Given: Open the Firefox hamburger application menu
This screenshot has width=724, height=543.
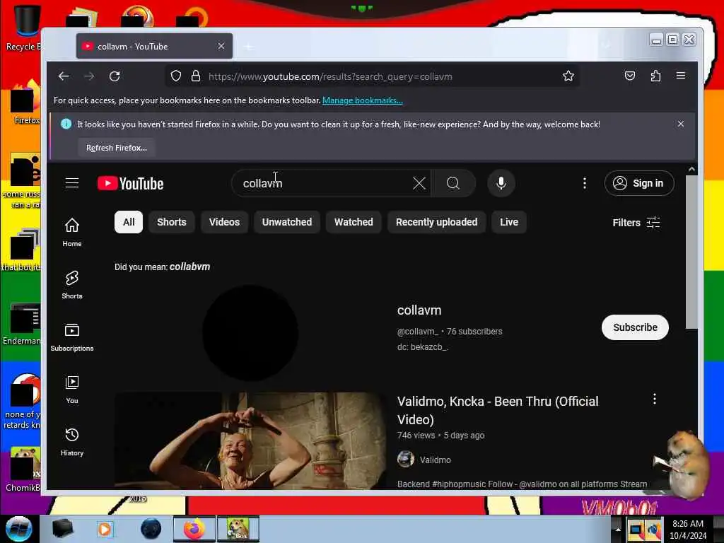Looking at the screenshot, I should pyautogui.click(x=681, y=76).
